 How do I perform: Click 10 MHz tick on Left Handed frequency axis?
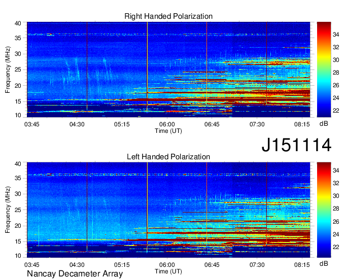(x=18, y=256)
